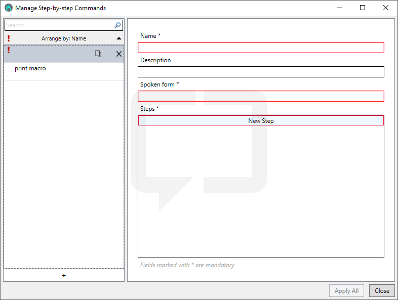
Task: Click the magnifier search icon
Action: point(117,25)
